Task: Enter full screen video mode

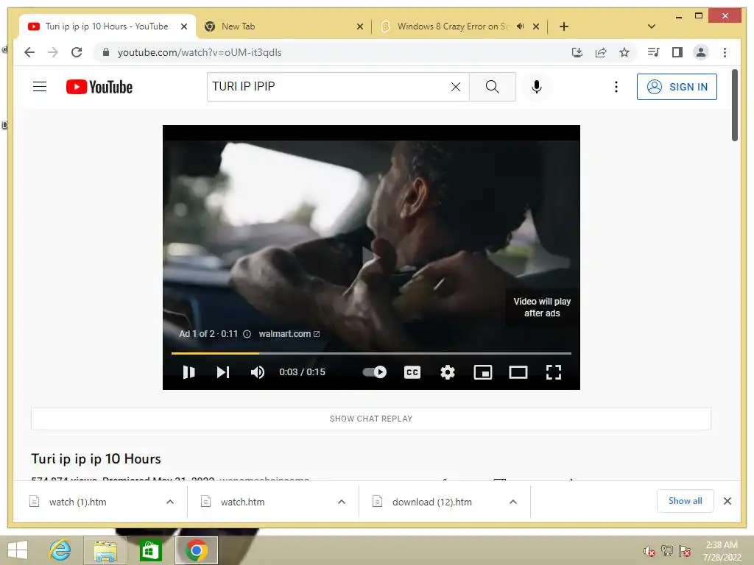Action: point(554,372)
